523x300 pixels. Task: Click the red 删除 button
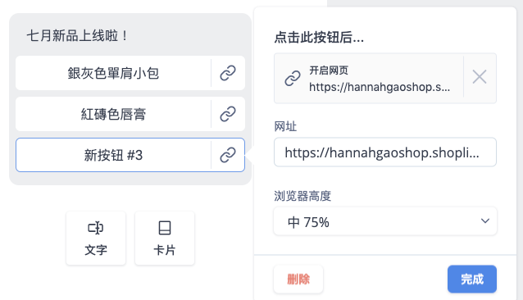(298, 279)
